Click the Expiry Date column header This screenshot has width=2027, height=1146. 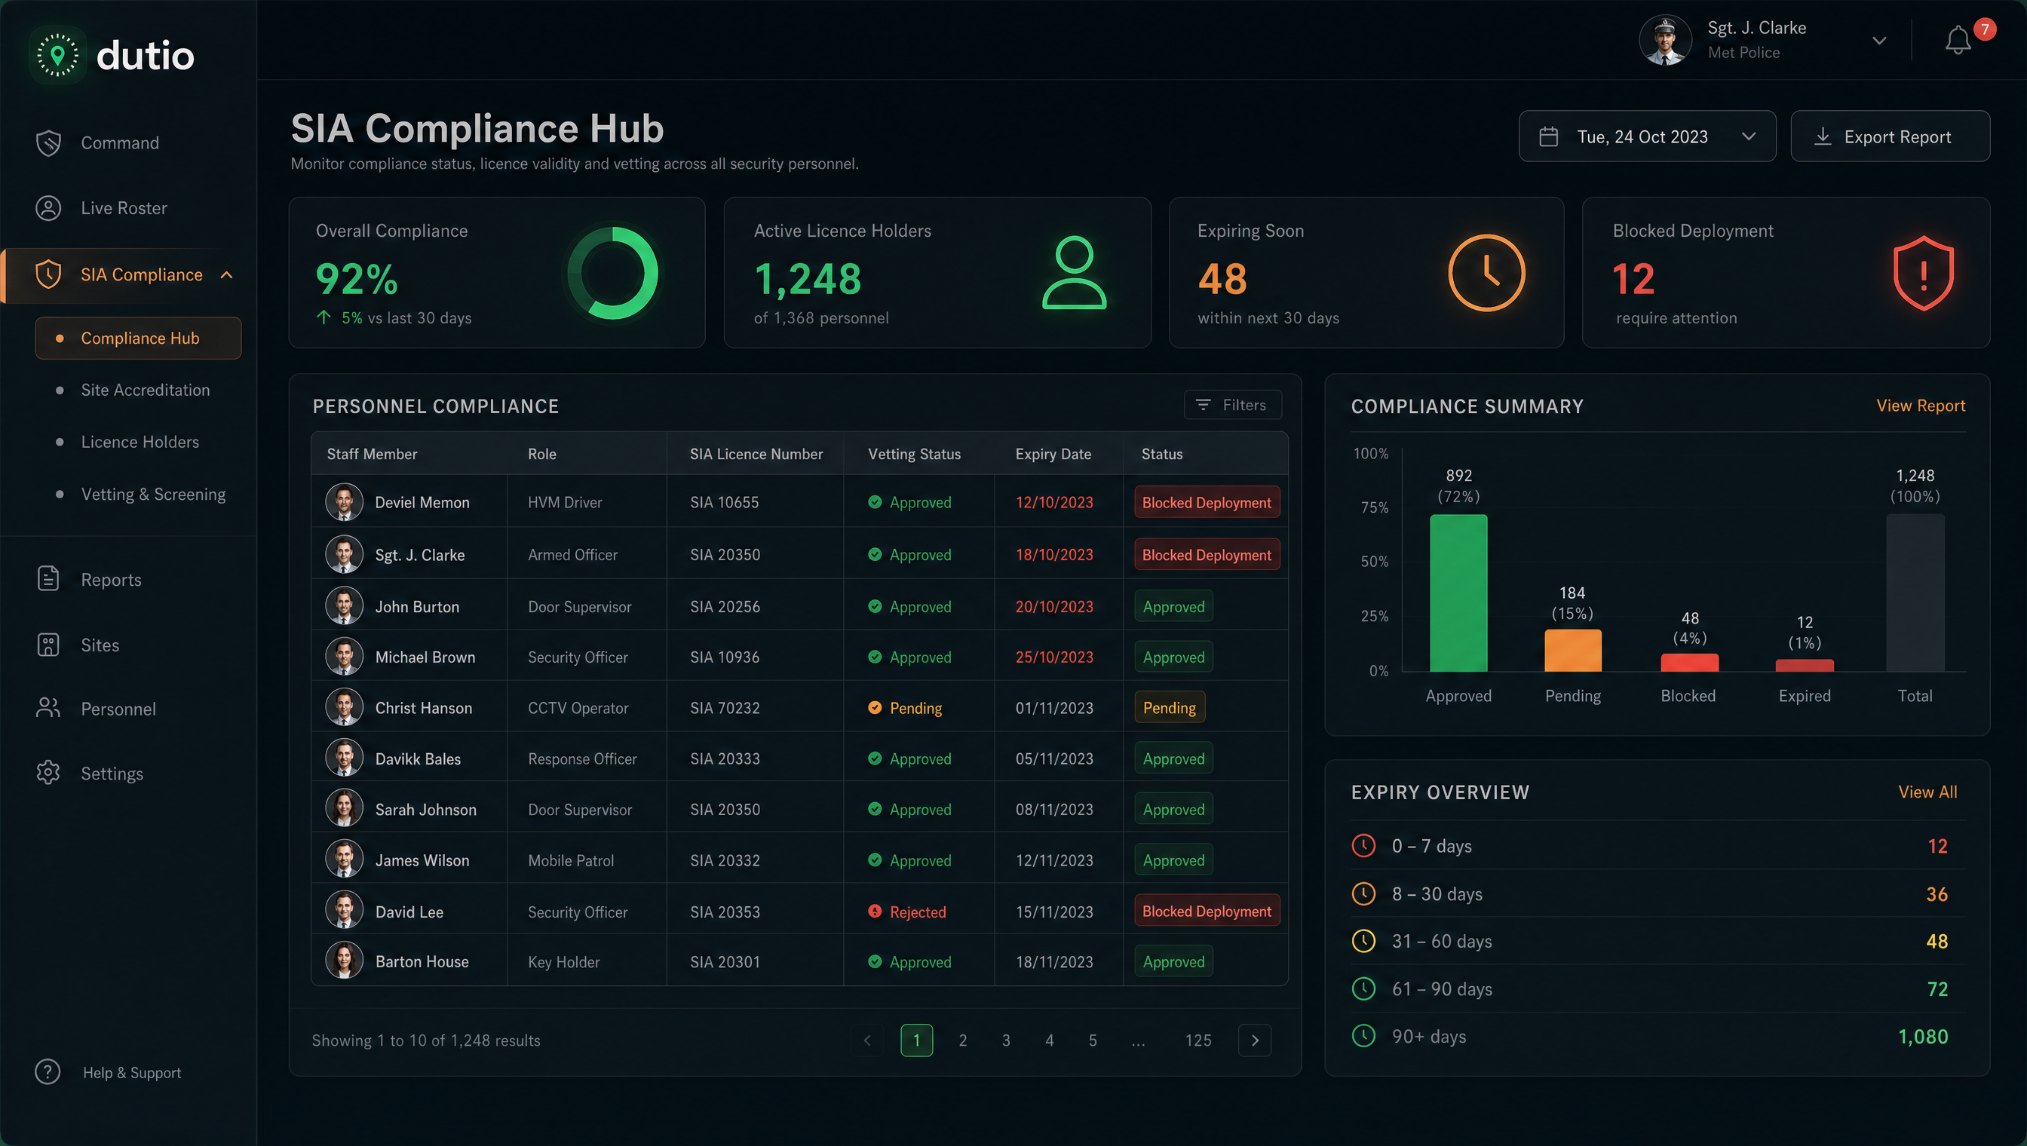(1053, 454)
